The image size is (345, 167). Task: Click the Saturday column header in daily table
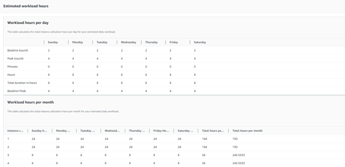tap(200, 42)
